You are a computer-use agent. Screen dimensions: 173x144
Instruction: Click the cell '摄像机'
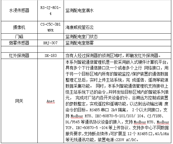pyautogui.click(x=19, y=27)
